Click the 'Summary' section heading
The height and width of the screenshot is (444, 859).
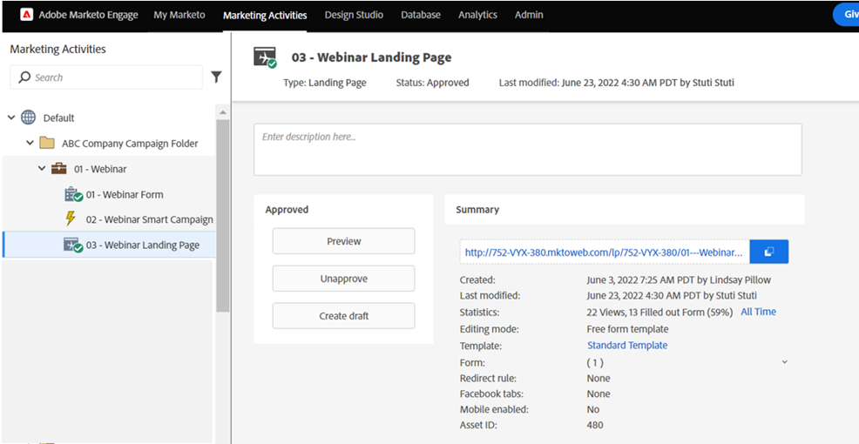pos(477,209)
